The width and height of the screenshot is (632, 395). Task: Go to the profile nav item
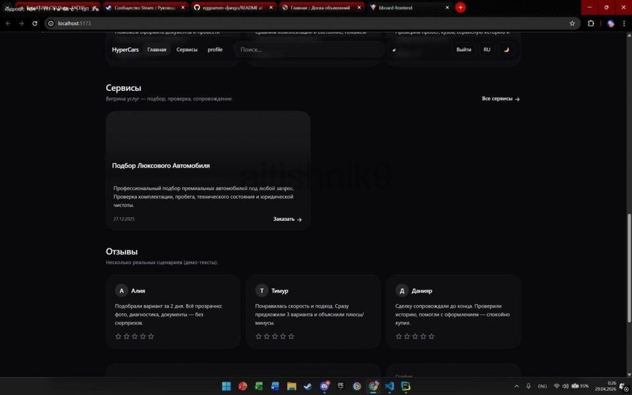tap(215, 49)
